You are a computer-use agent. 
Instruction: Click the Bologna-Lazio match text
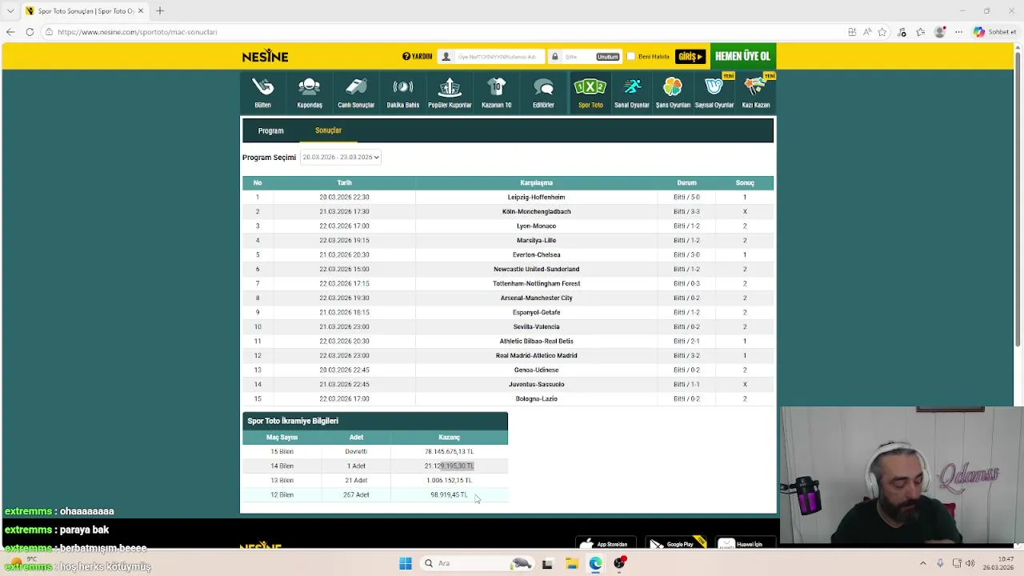(536, 398)
